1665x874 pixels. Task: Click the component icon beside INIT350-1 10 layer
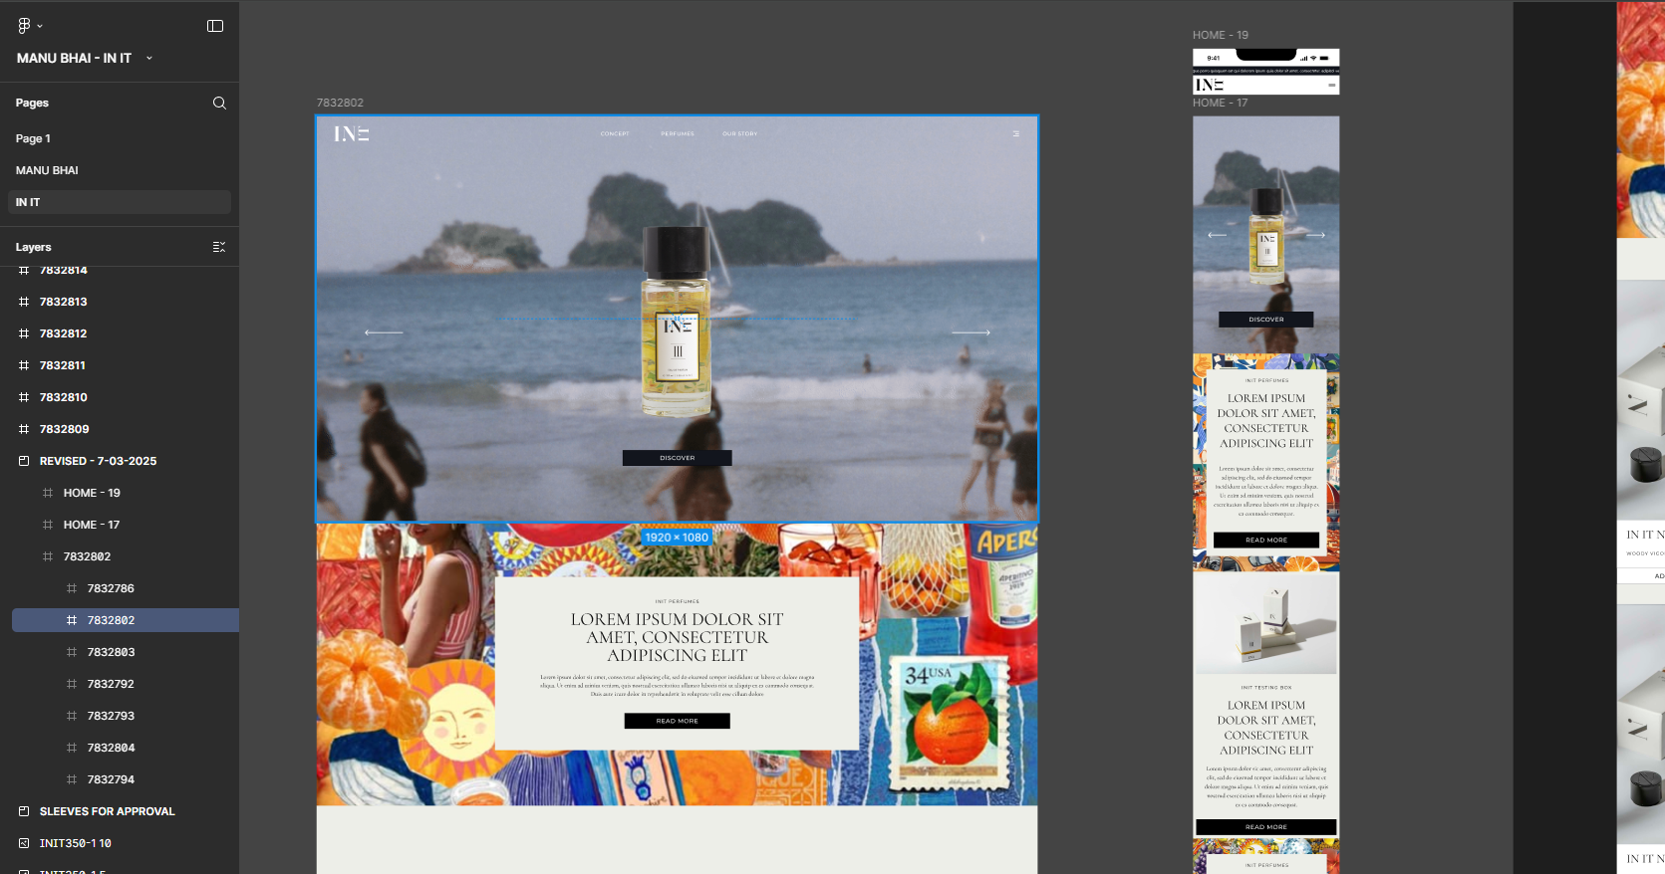click(x=24, y=843)
